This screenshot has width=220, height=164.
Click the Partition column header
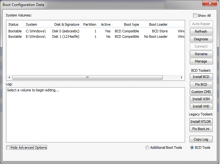(x=90, y=24)
